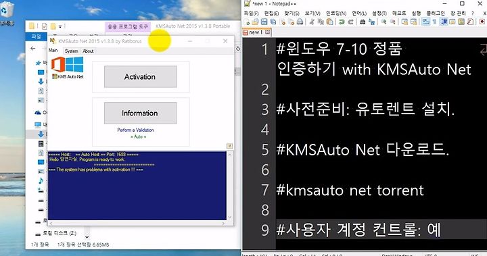Click the Close All documents toolbar icon
The width and height of the screenshot is (487, 256).
point(291,22)
